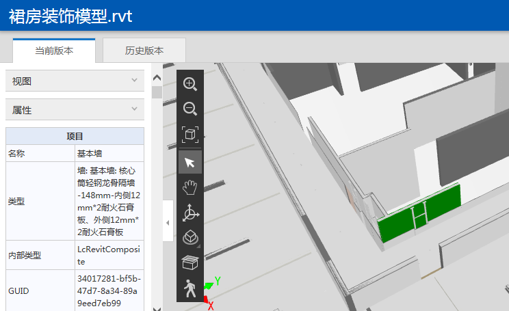
Task: Select the arrow pointer selection tool
Action: point(190,161)
